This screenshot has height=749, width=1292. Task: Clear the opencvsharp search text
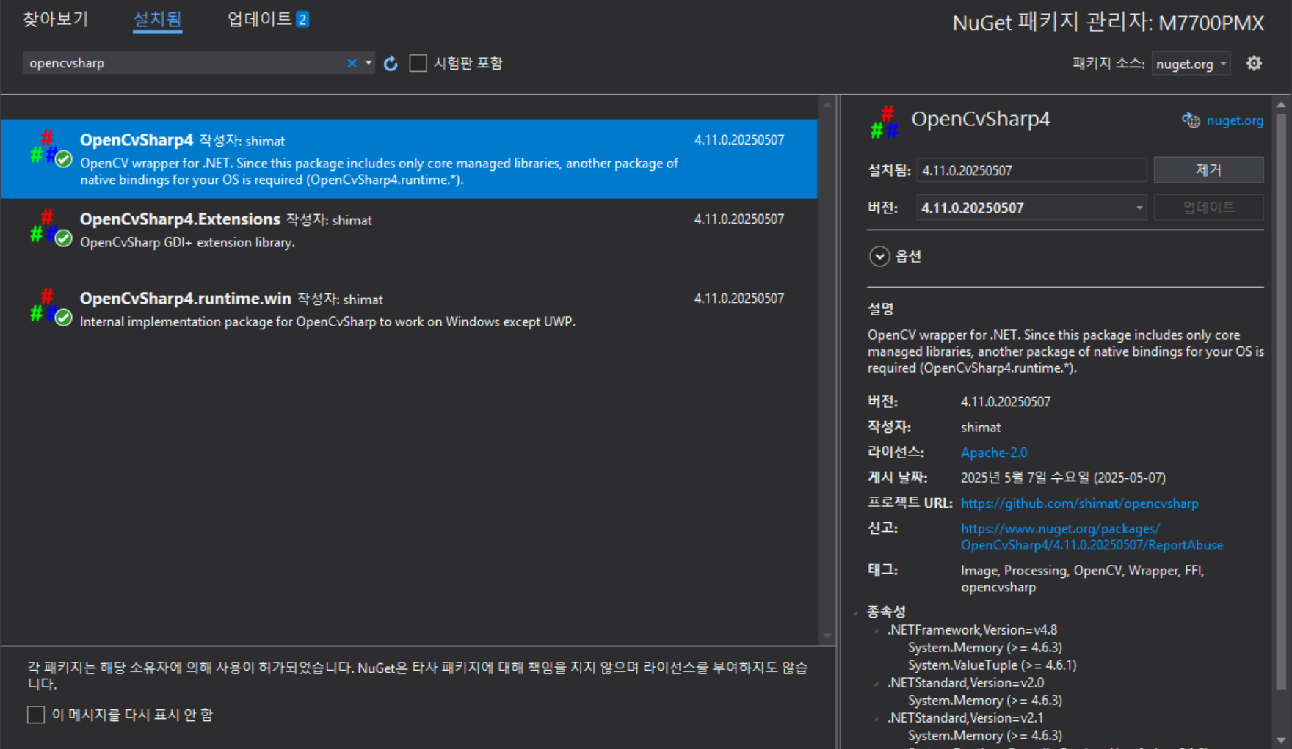coord(352,63)
